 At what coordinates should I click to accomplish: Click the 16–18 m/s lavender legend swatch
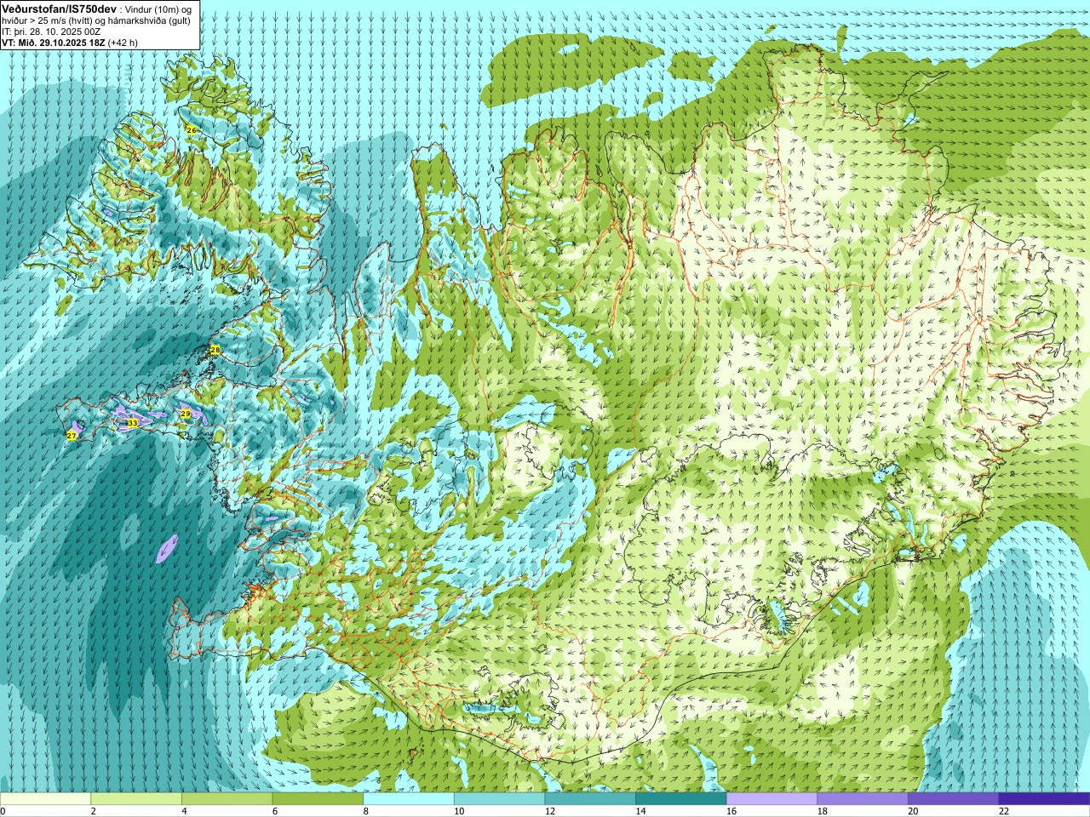click(x=772, y=799)
